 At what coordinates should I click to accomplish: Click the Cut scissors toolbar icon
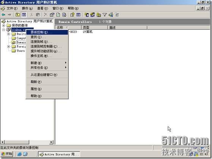tap(32, 14)
